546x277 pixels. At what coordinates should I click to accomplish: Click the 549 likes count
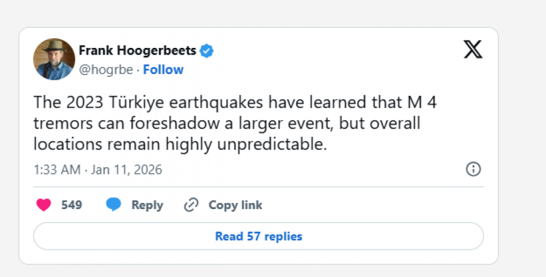click(72, 205)
